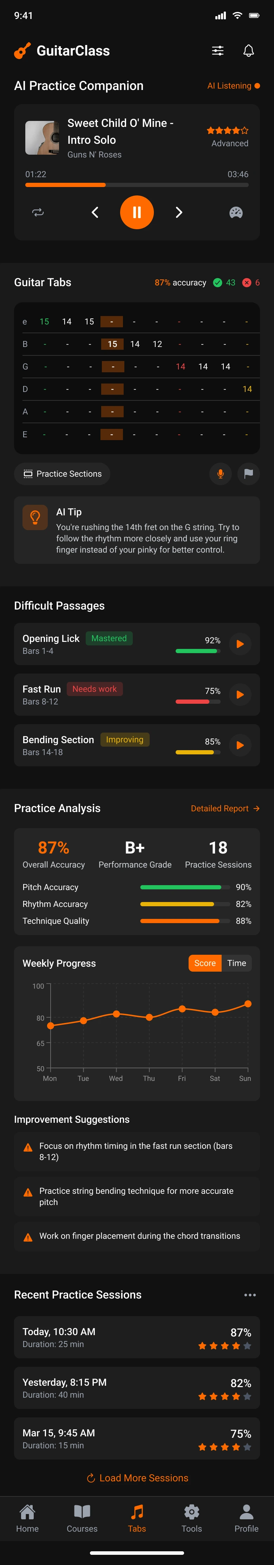
Task: Open Recent Practice Sessions more options
Action: tap(250, 1295)
